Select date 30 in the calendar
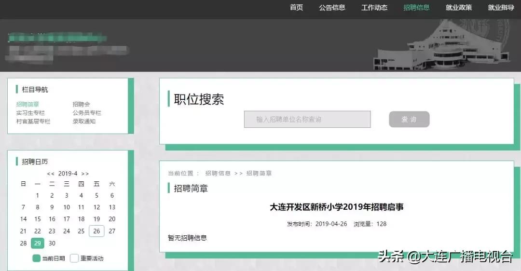The height and width of the screenshot is (271, 521). [52, 243]
